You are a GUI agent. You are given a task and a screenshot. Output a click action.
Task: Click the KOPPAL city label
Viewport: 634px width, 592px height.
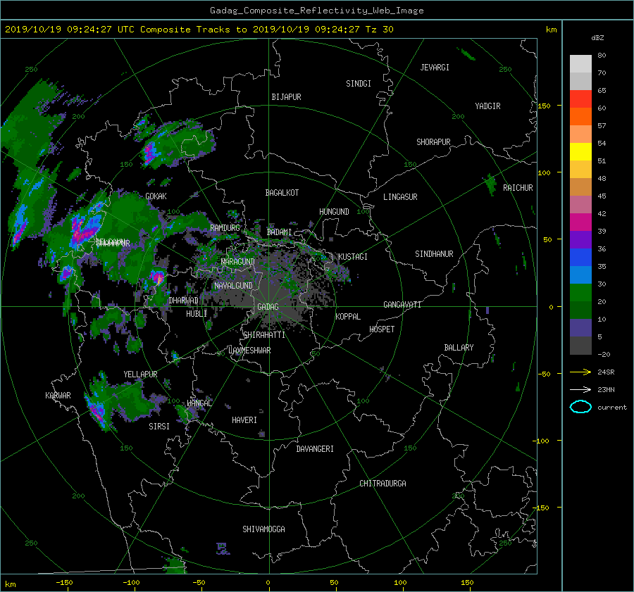348,317
